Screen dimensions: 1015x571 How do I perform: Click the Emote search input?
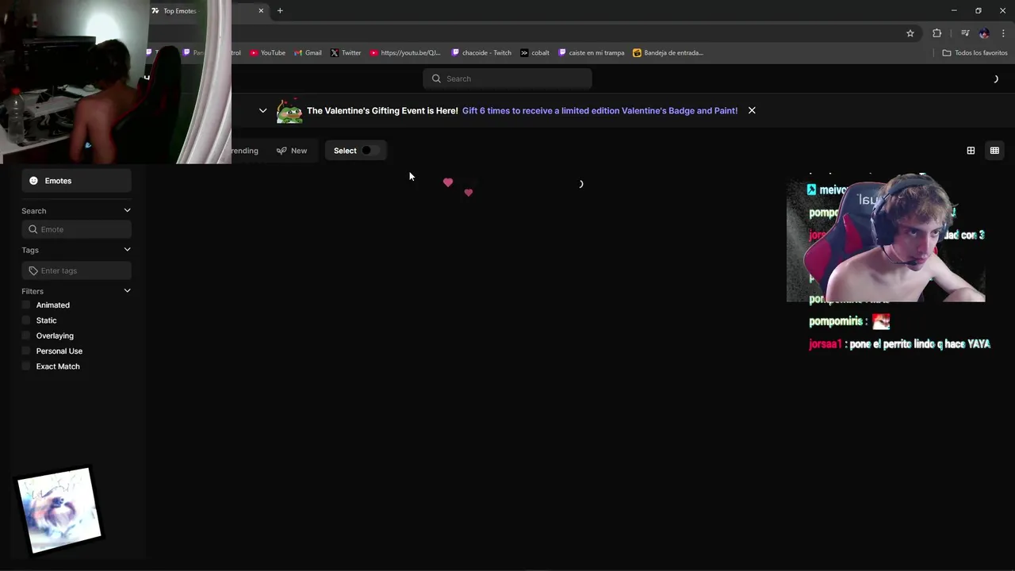(76, 229)
